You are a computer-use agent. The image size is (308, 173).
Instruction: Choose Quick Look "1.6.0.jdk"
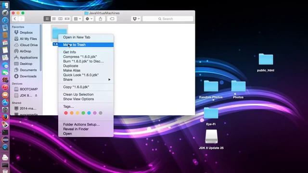[x=86, y=75]
